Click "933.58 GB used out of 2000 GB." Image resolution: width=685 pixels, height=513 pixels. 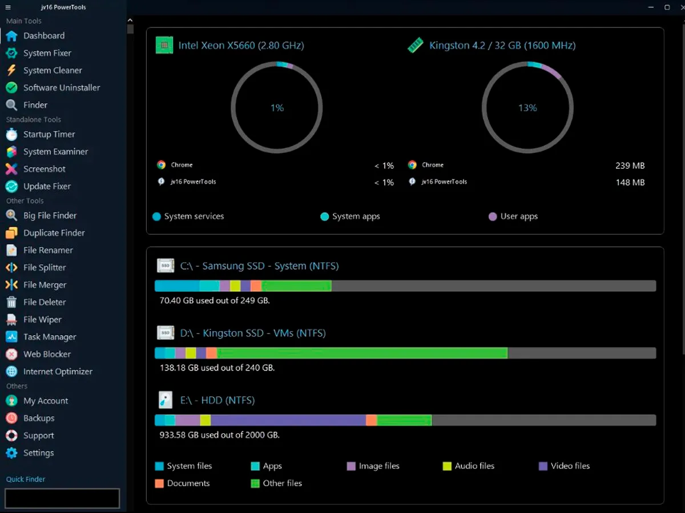220,435
